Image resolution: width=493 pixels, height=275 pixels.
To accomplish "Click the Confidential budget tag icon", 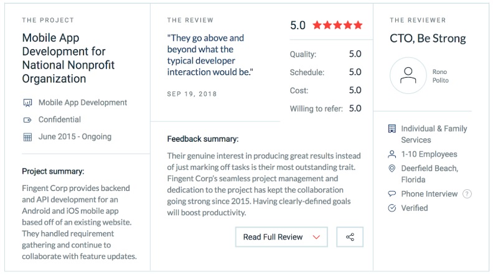I will [27, 119].
